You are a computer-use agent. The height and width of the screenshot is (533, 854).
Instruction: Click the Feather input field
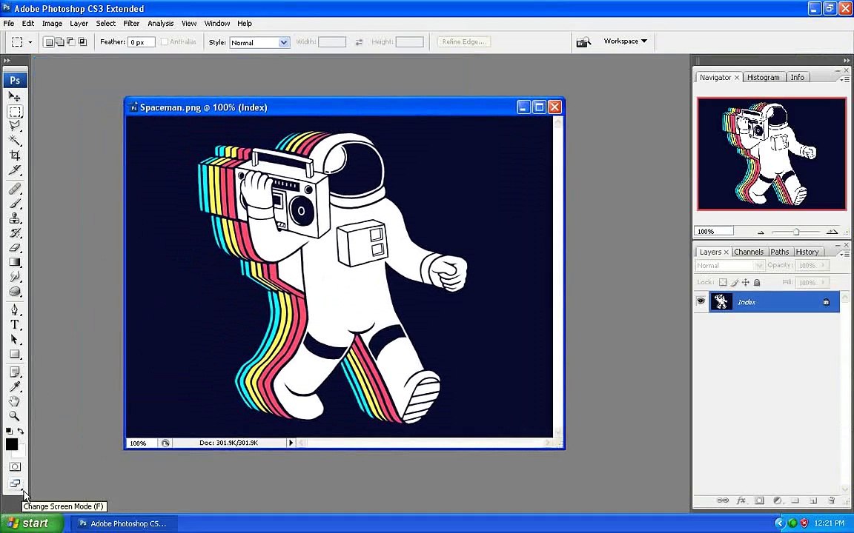[x=142, y=42]
